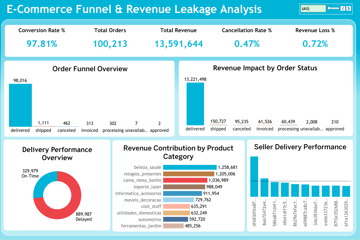Viewport: 360px width, 240px height.
Task: Click the 150,727 shipped revenue label
Action: (218, 121)
